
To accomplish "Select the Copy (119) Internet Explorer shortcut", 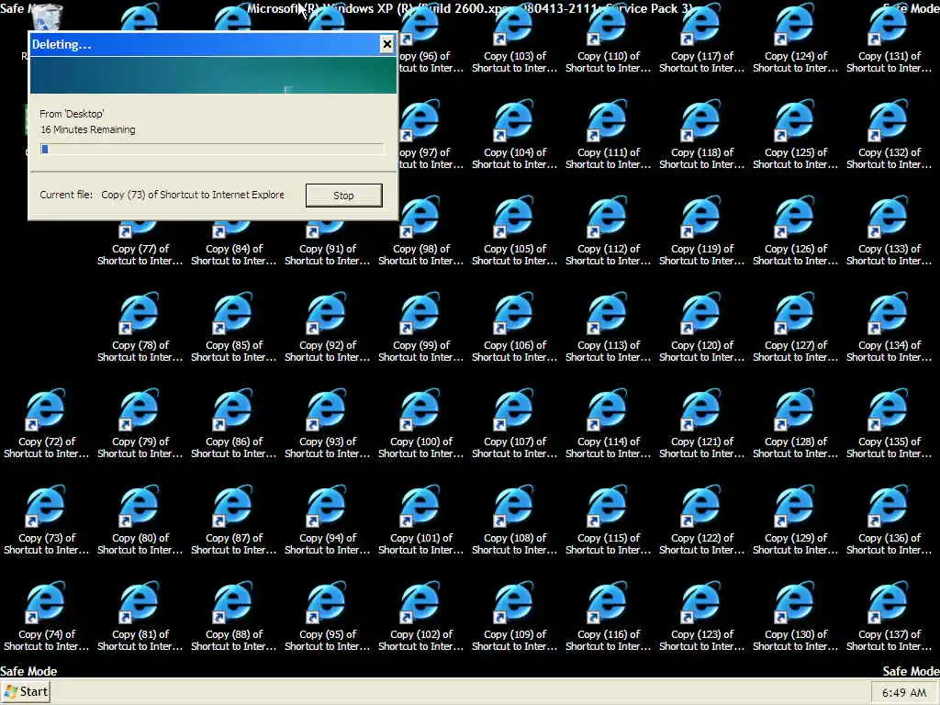I will point(701,231).
